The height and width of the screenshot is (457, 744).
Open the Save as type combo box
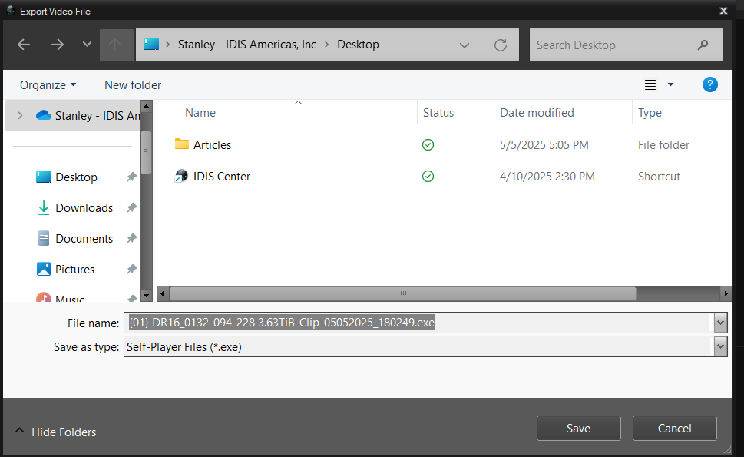click(425, 347)
